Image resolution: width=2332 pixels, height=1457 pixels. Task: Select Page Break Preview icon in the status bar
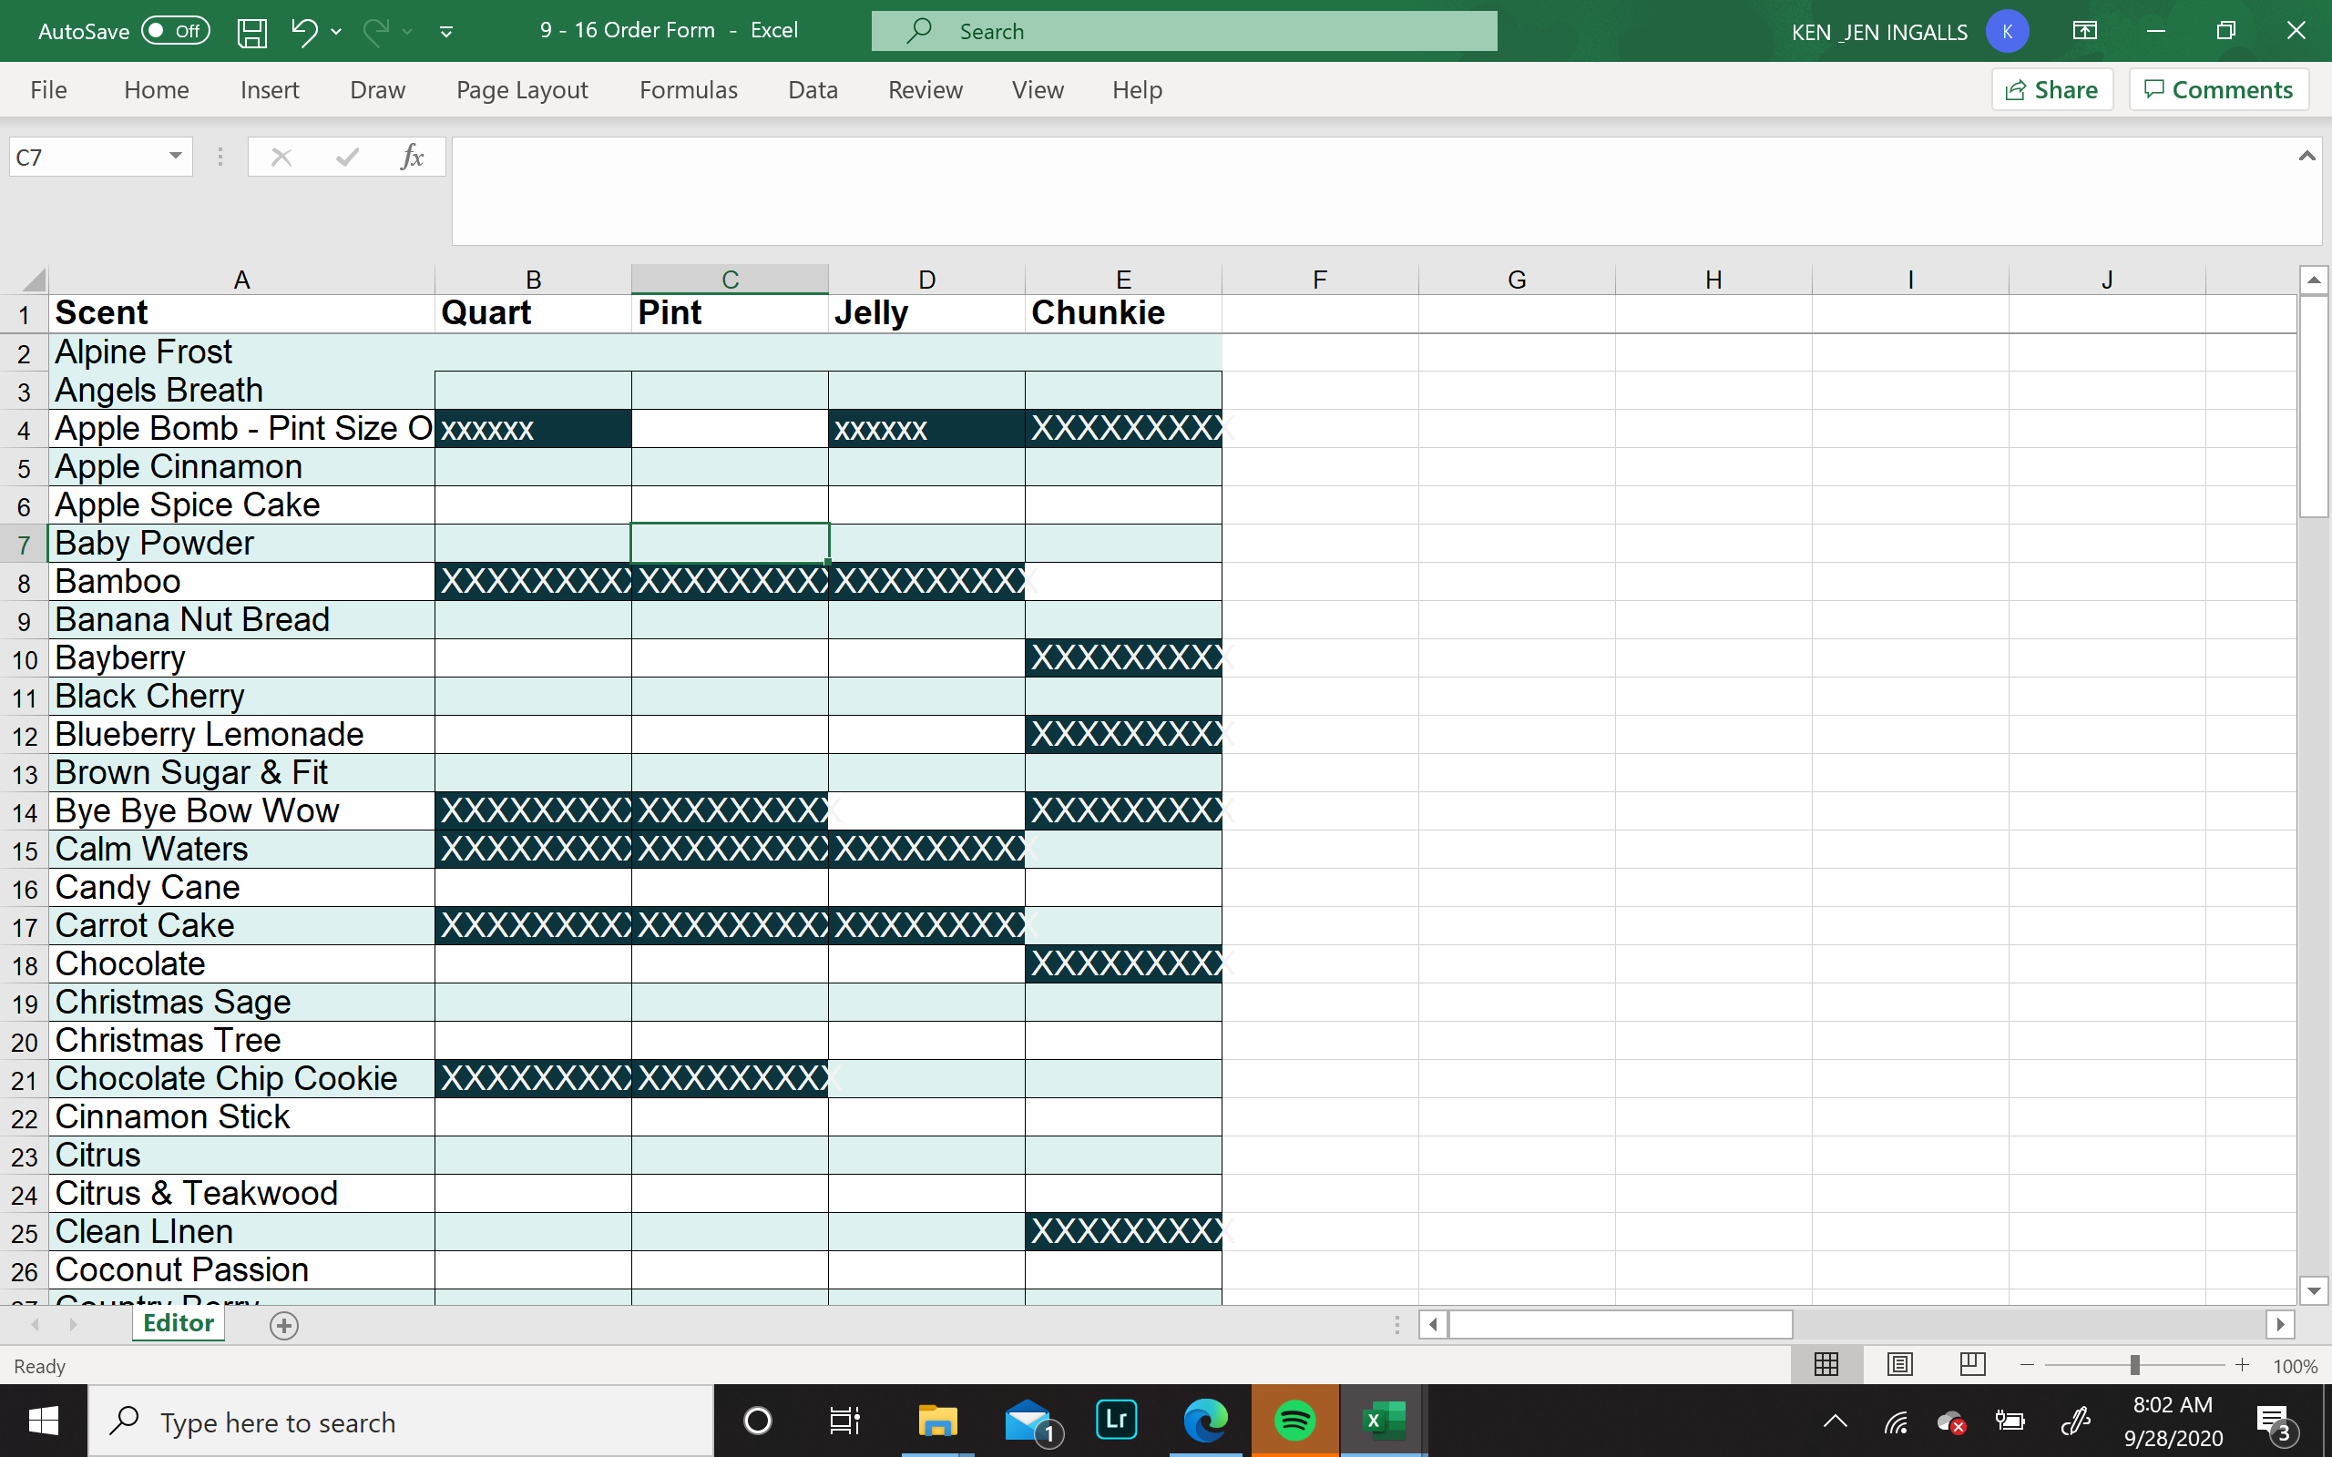1972,1364
